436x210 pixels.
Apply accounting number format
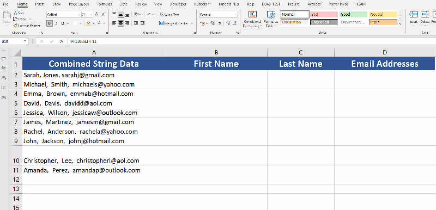(x=202, y=23)
